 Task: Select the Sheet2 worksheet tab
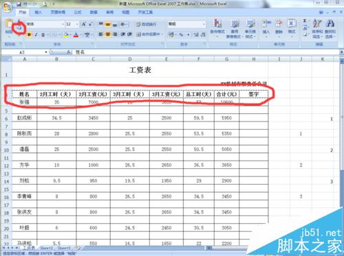47,248
